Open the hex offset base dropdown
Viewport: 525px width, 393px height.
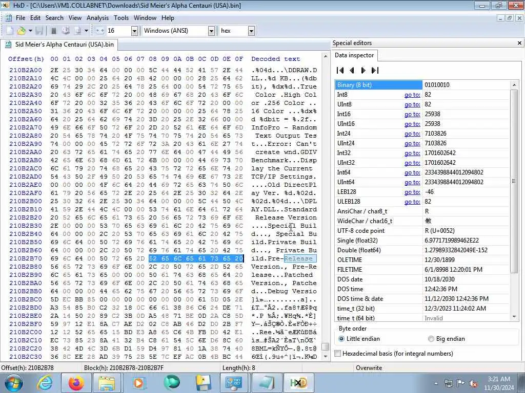251,31
